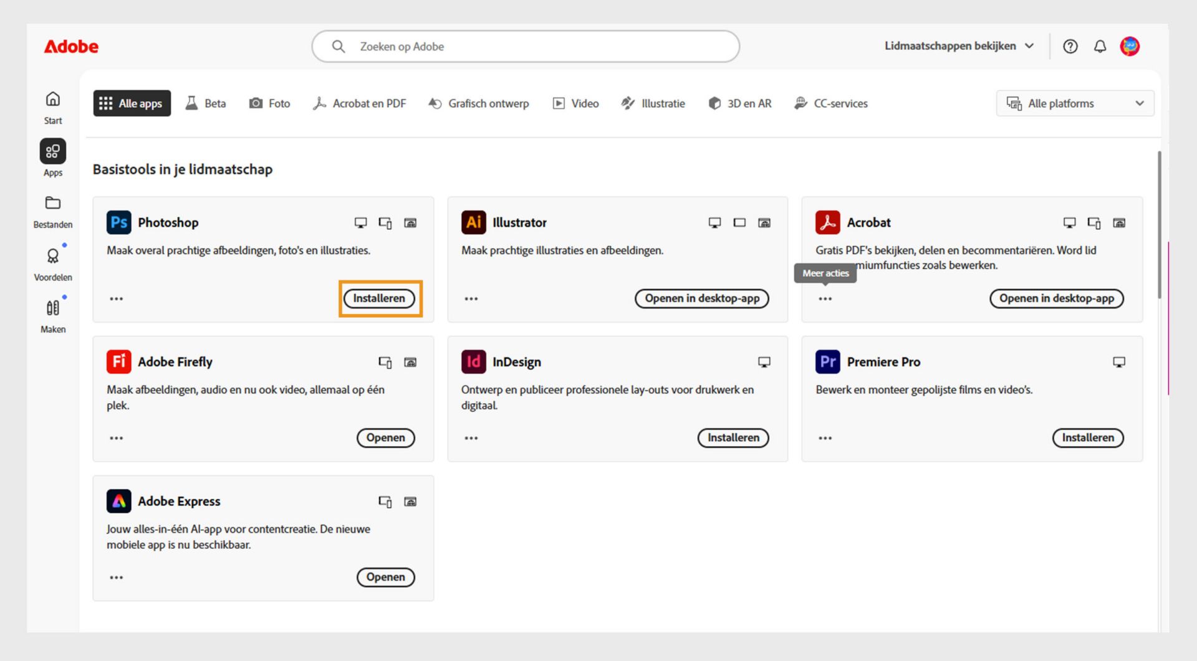Install Photoshop with Installeren button

tap(379, 298)
